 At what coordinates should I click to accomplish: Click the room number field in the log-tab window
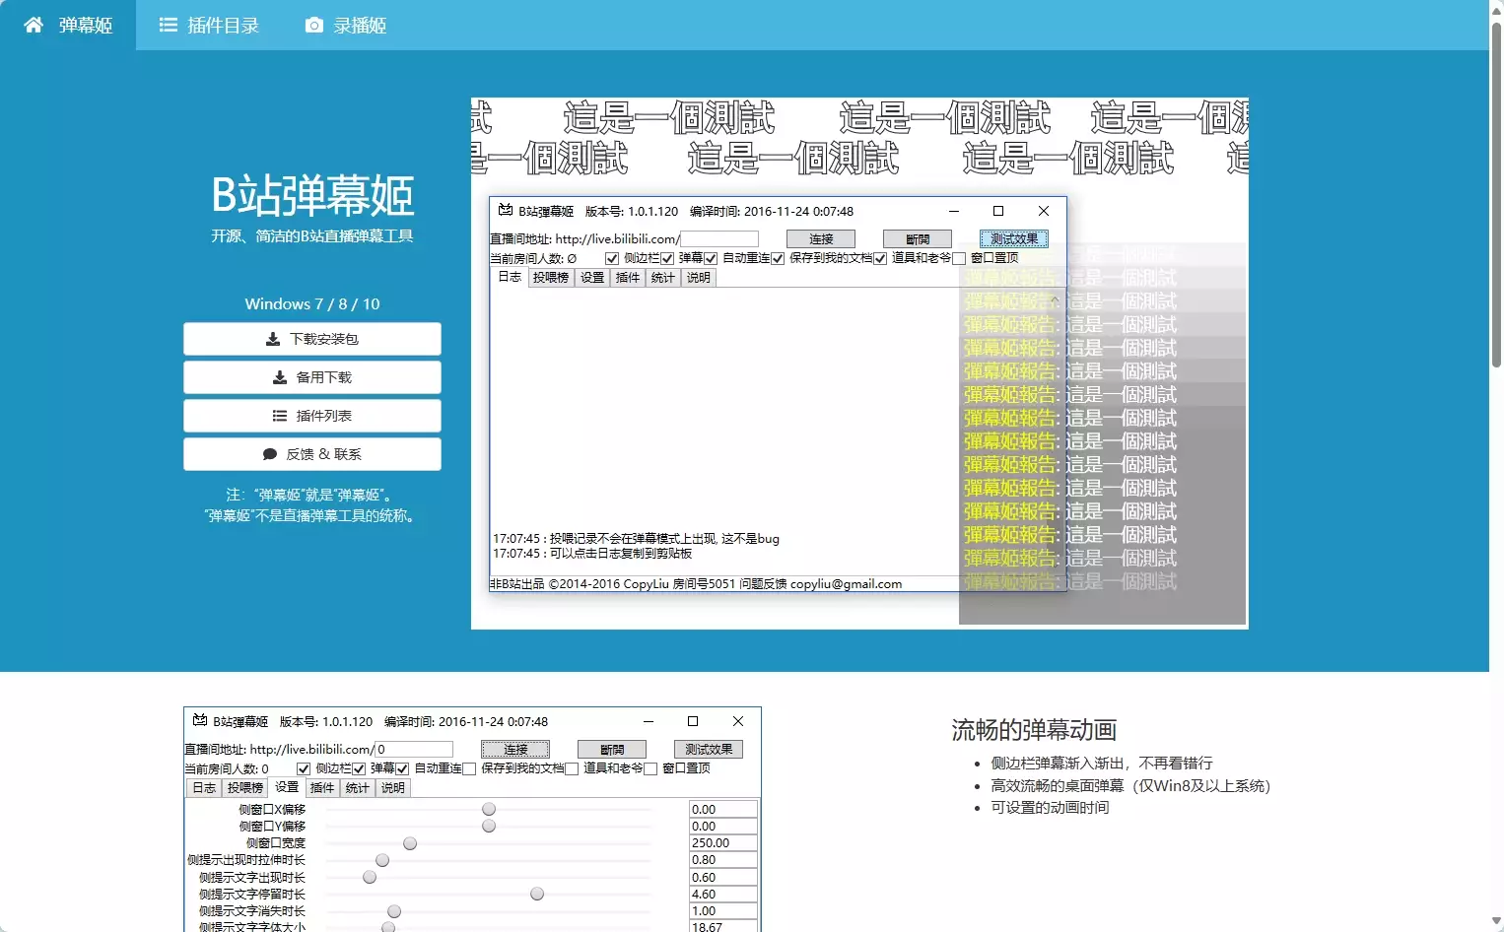point(719,238)
